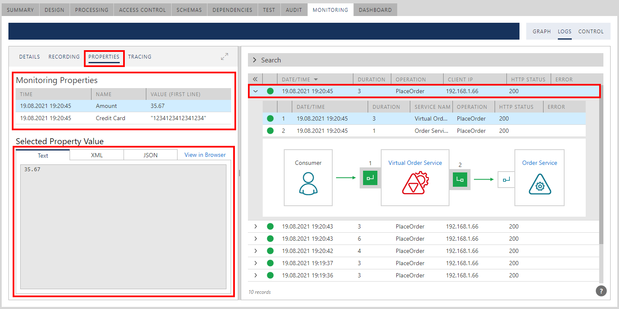Click green status dot of 19:19:36 log row
Screen dimensions: 619x309
click(270, 275)
